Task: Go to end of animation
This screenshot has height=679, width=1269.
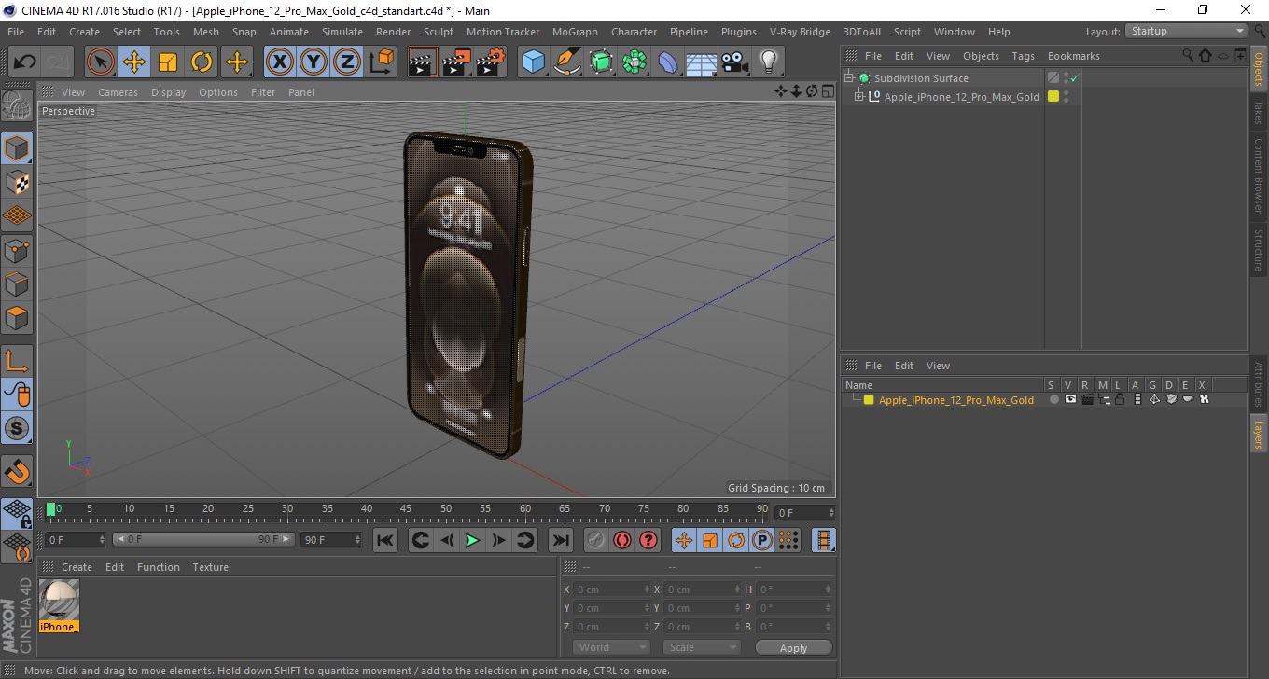Action: [x=560, y=540]
